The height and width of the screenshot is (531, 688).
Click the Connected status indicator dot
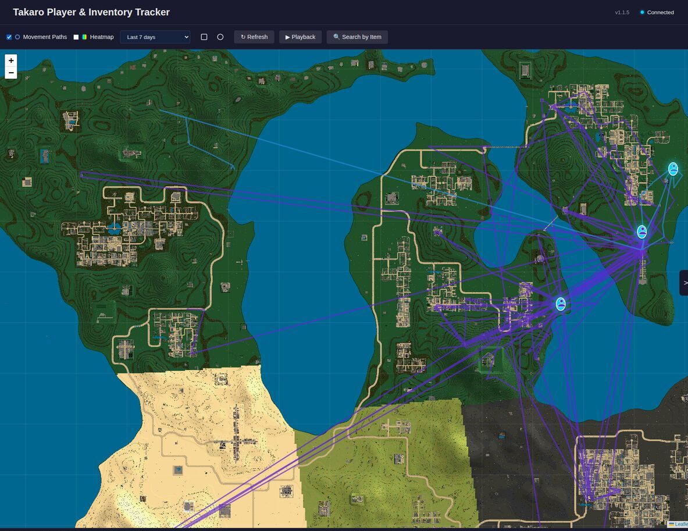pos(642,12)
